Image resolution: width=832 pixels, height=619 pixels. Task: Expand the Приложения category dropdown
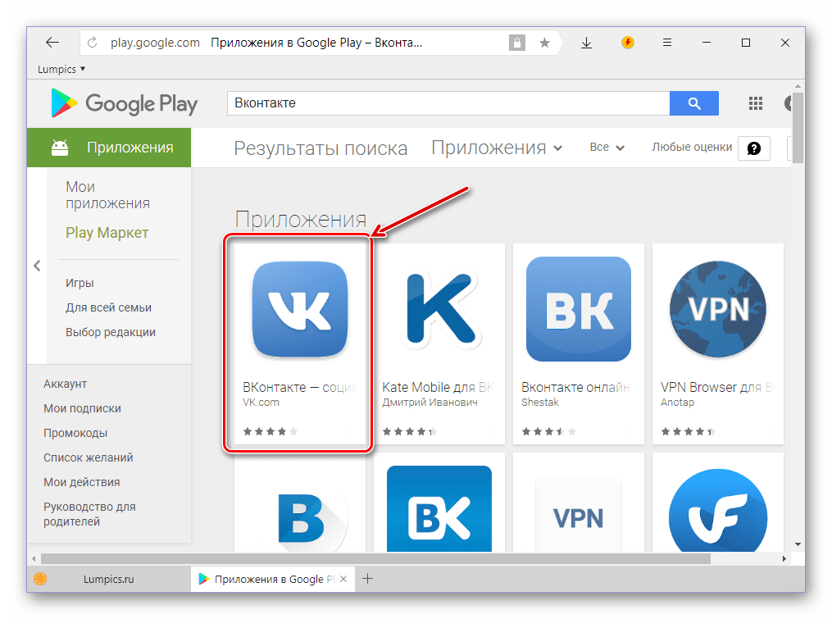[497, 148]
